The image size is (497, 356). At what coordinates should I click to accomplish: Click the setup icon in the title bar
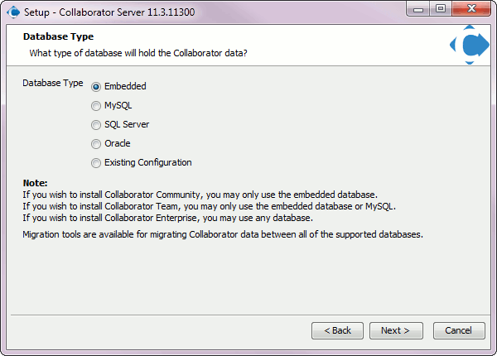[x=13, y=12]
